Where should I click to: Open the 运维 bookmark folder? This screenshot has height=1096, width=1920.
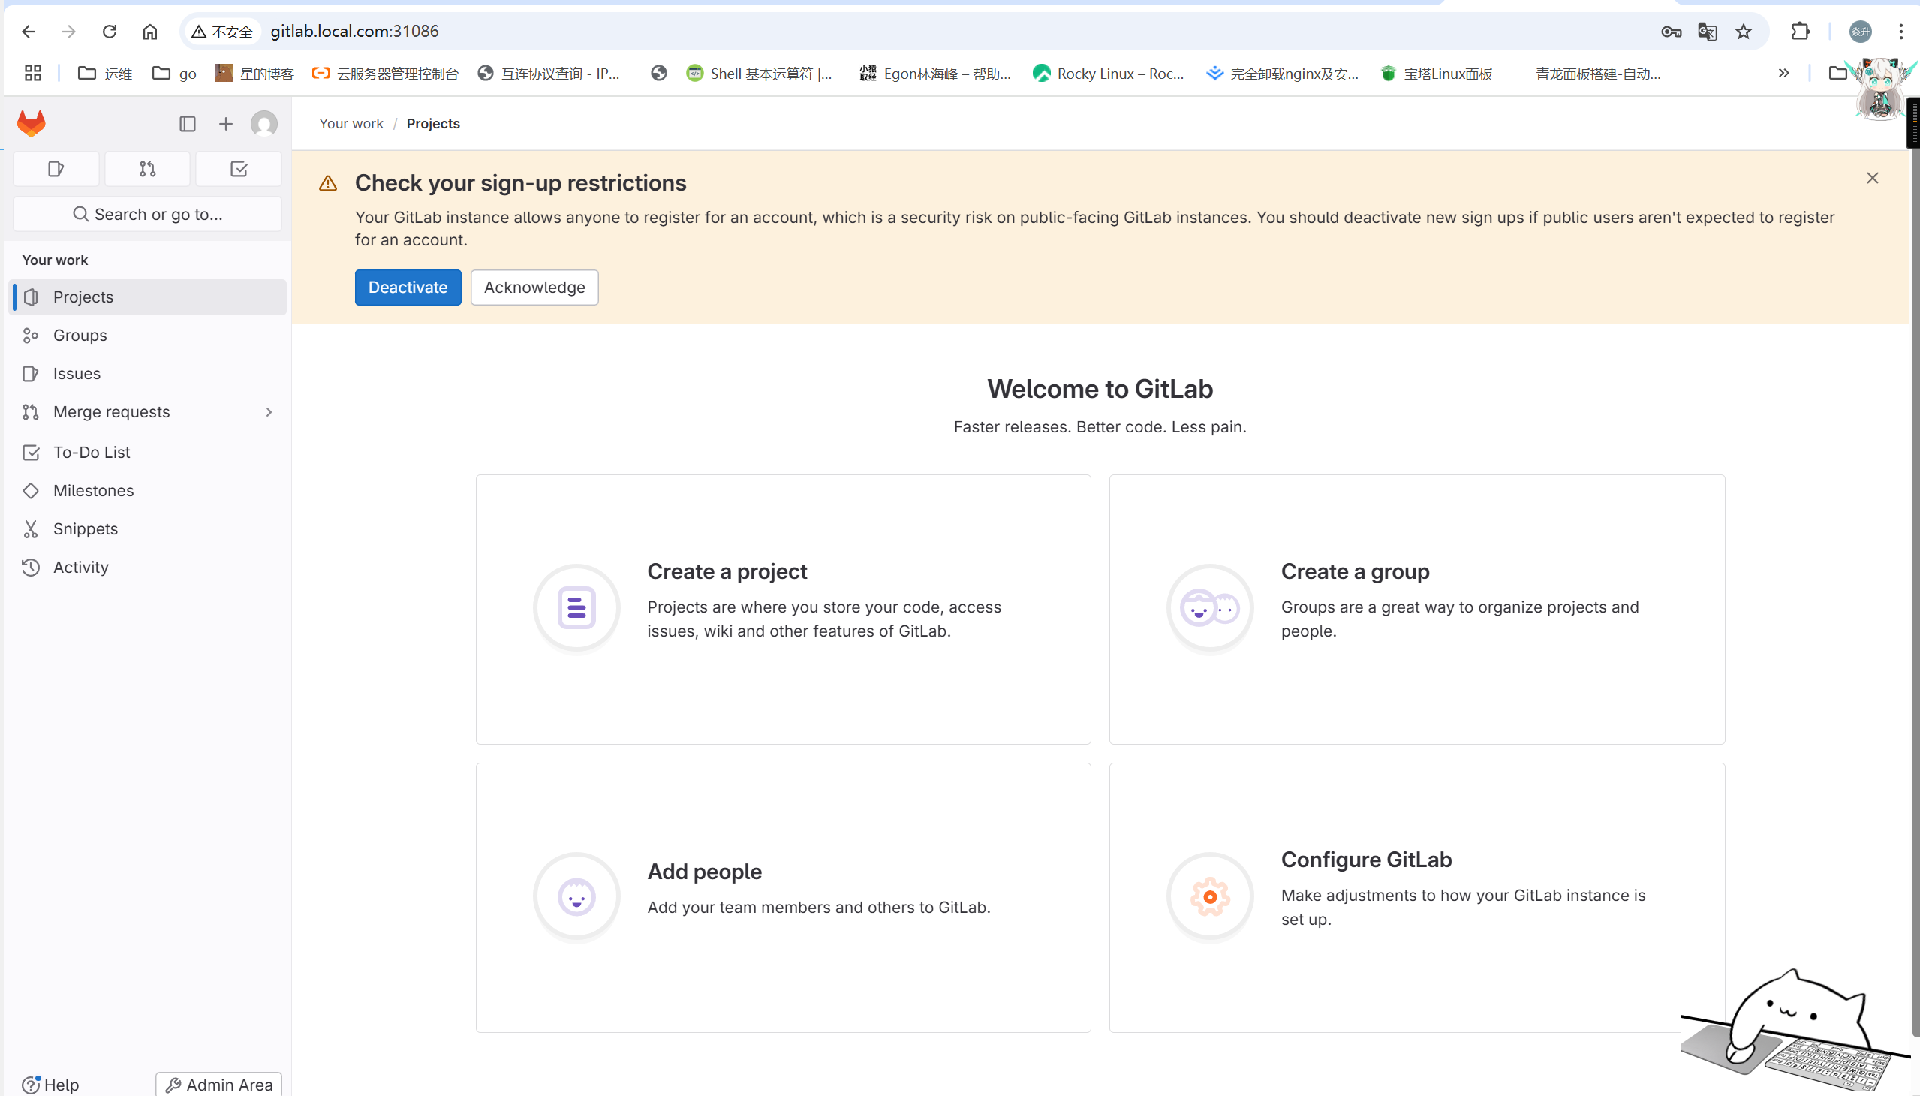coord(105,74)
